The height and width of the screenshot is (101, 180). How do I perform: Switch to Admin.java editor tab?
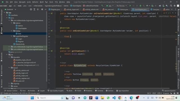click(x=124, y=9)
